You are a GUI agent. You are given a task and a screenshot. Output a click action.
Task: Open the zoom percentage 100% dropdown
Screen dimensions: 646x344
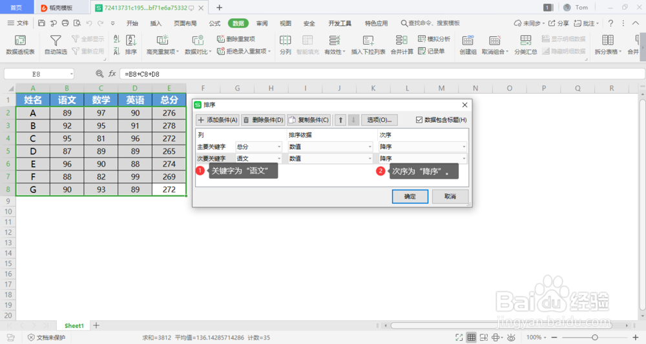click(536, 338)
